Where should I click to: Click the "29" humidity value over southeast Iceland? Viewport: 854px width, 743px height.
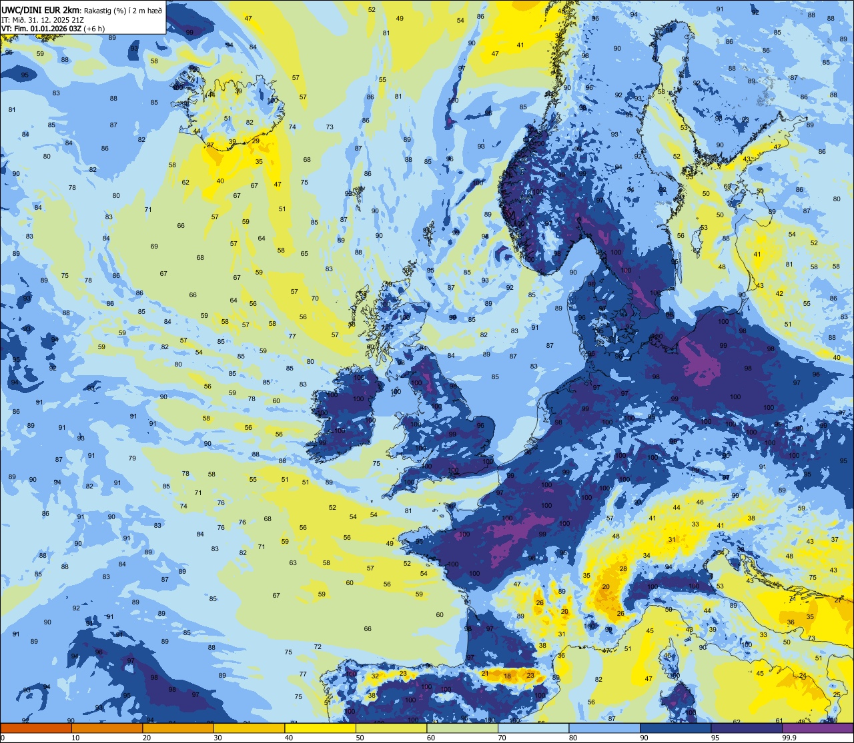pos(255,141)
